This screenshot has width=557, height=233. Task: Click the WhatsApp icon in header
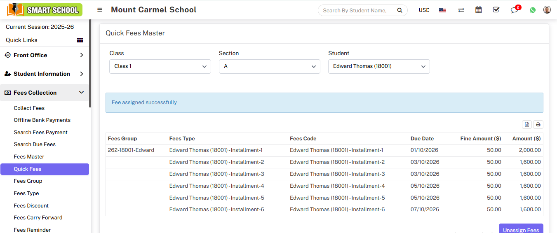point(533,10)
